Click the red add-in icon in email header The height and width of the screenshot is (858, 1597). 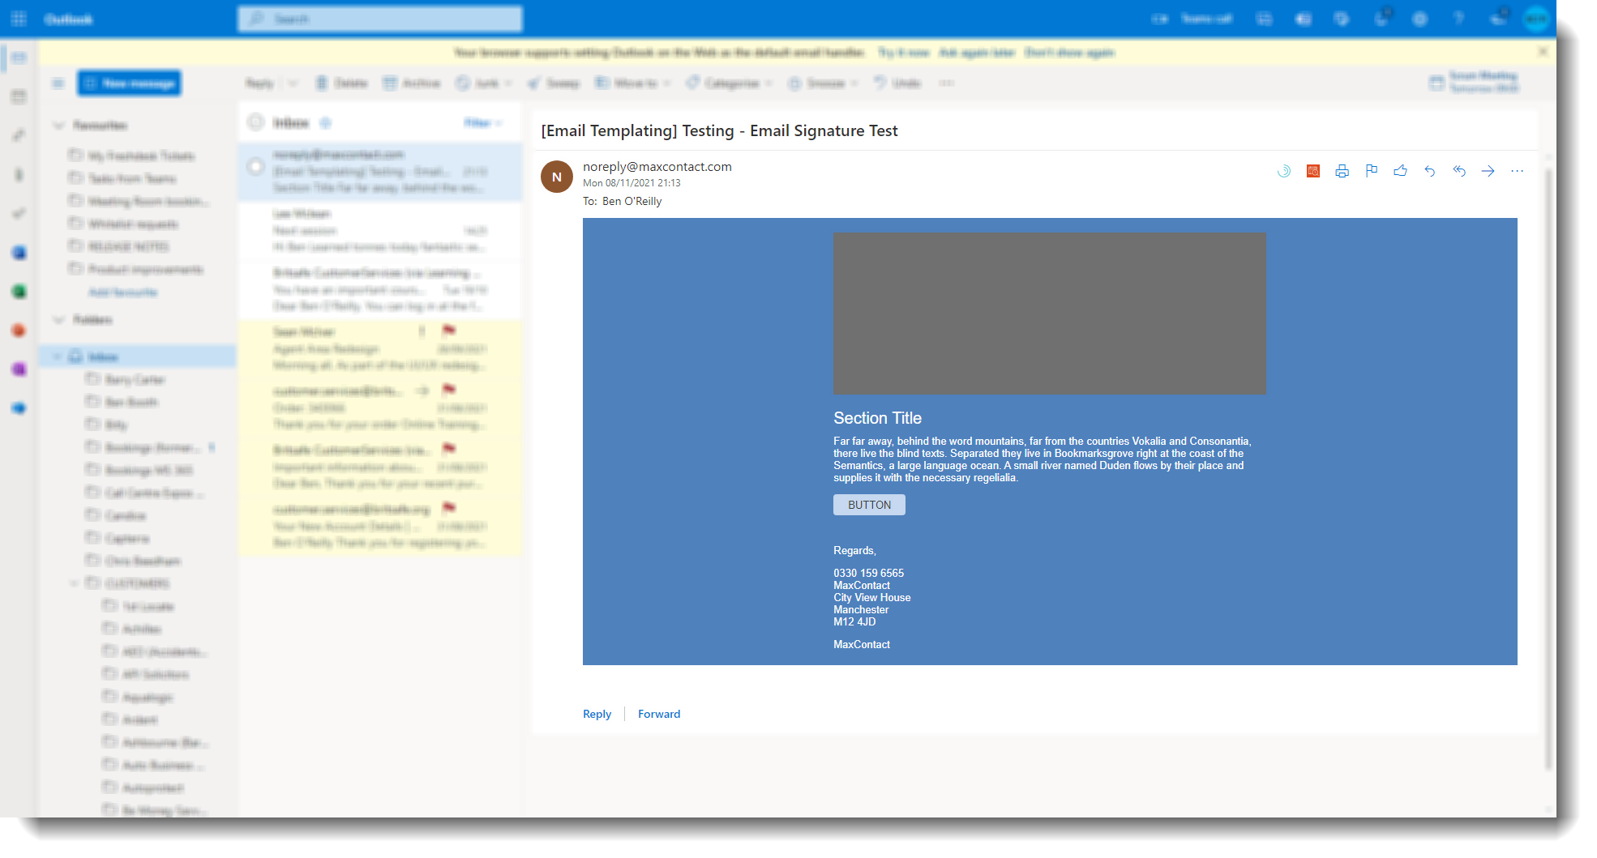[1313, 171]
